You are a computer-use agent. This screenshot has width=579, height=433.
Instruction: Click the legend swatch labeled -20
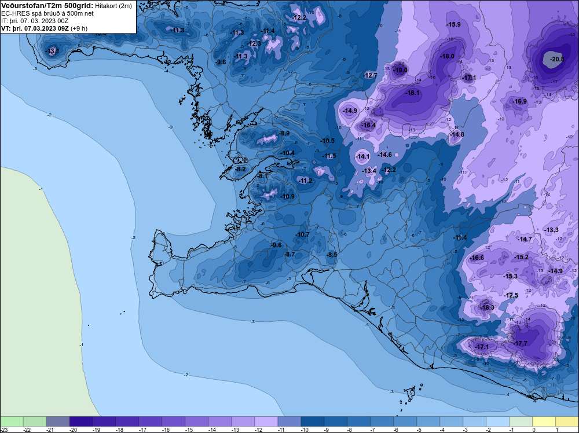pos(81,421)
